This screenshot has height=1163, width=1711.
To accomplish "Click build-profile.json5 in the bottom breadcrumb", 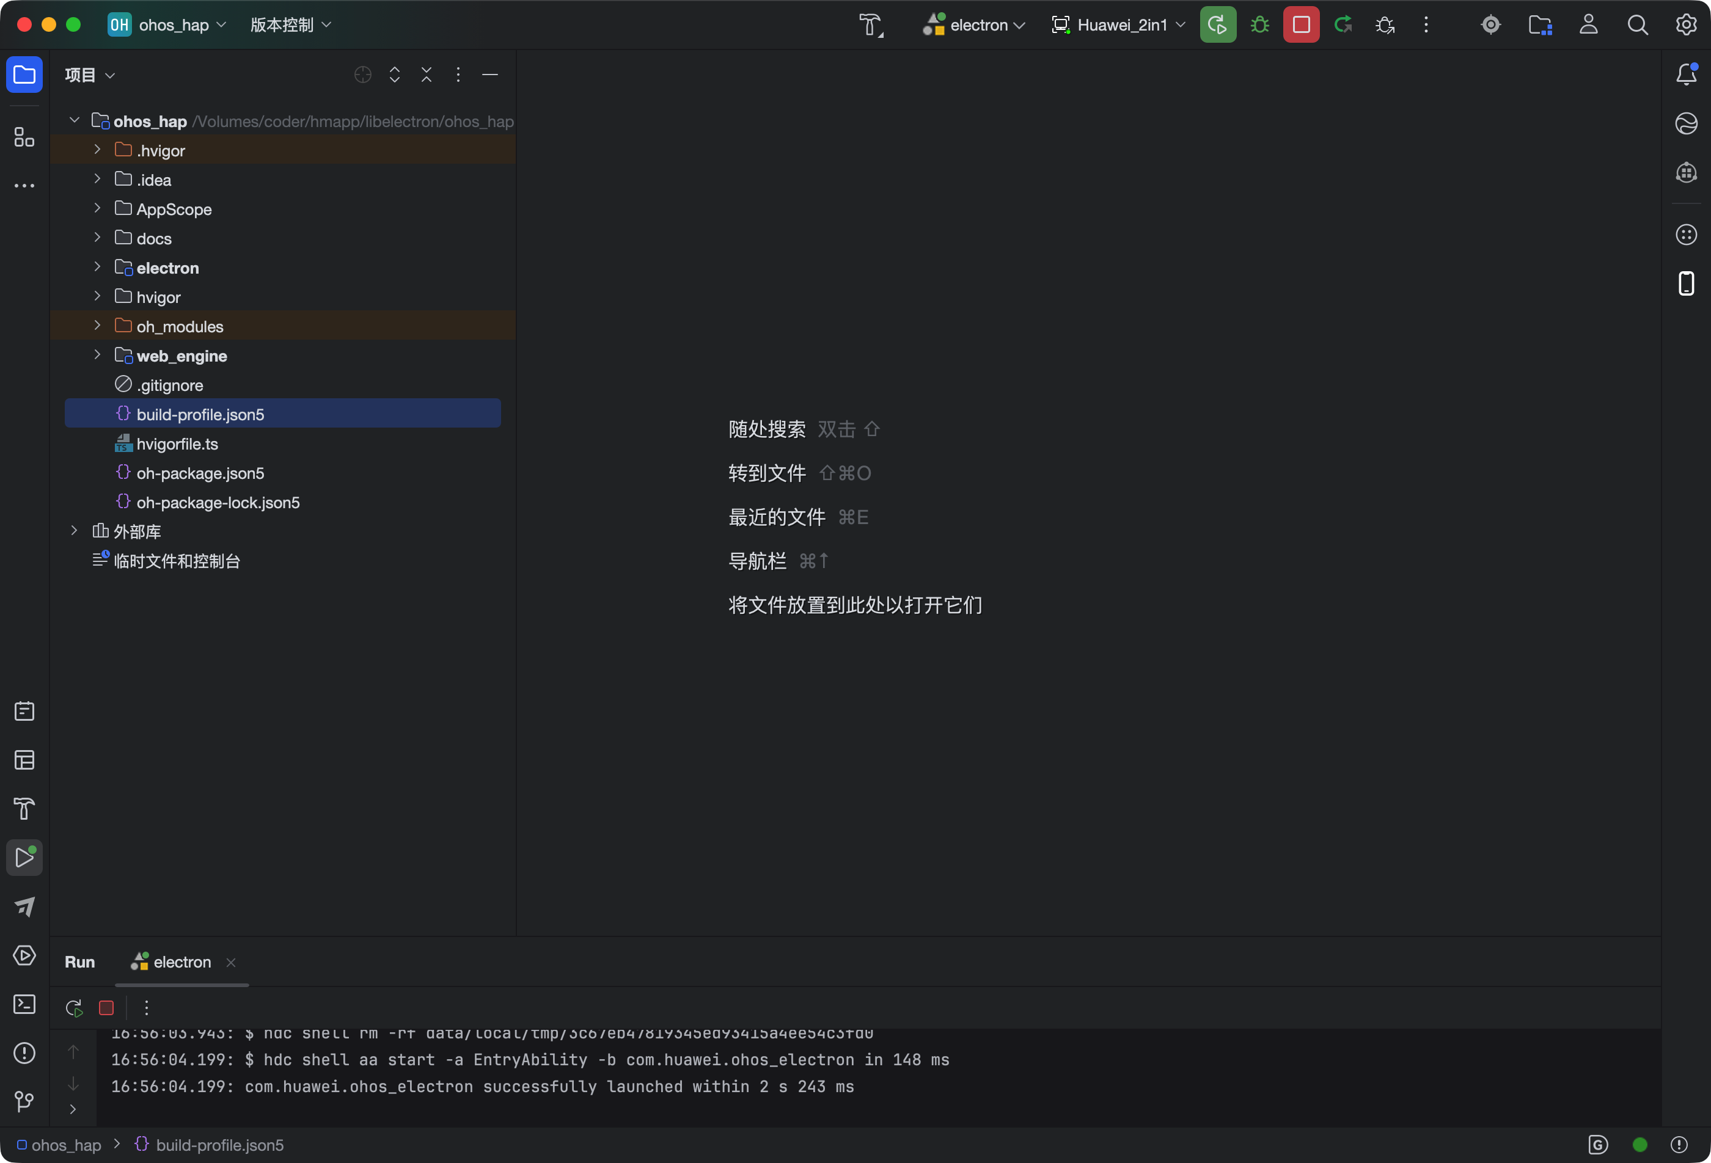I will coord(219,1145).
